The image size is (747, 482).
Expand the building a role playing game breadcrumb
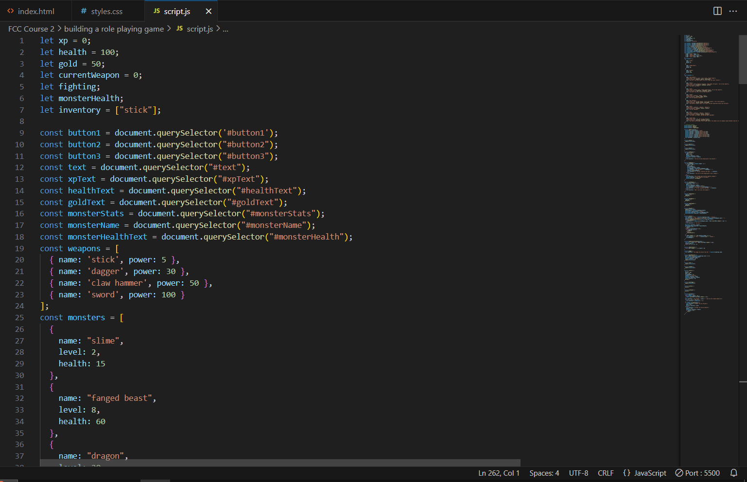(x=114, y=29)
